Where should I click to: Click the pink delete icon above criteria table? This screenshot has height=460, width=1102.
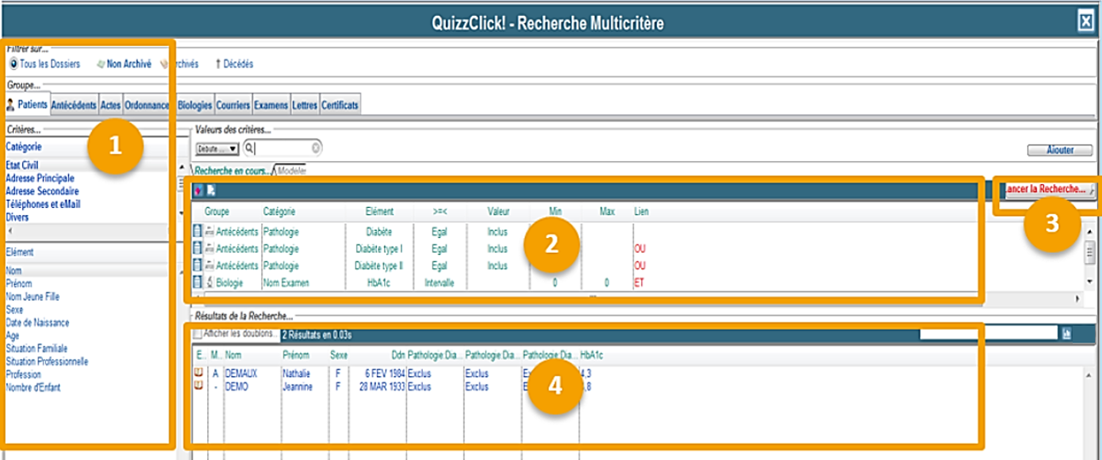pyautogui.click(x=198, y=190)
